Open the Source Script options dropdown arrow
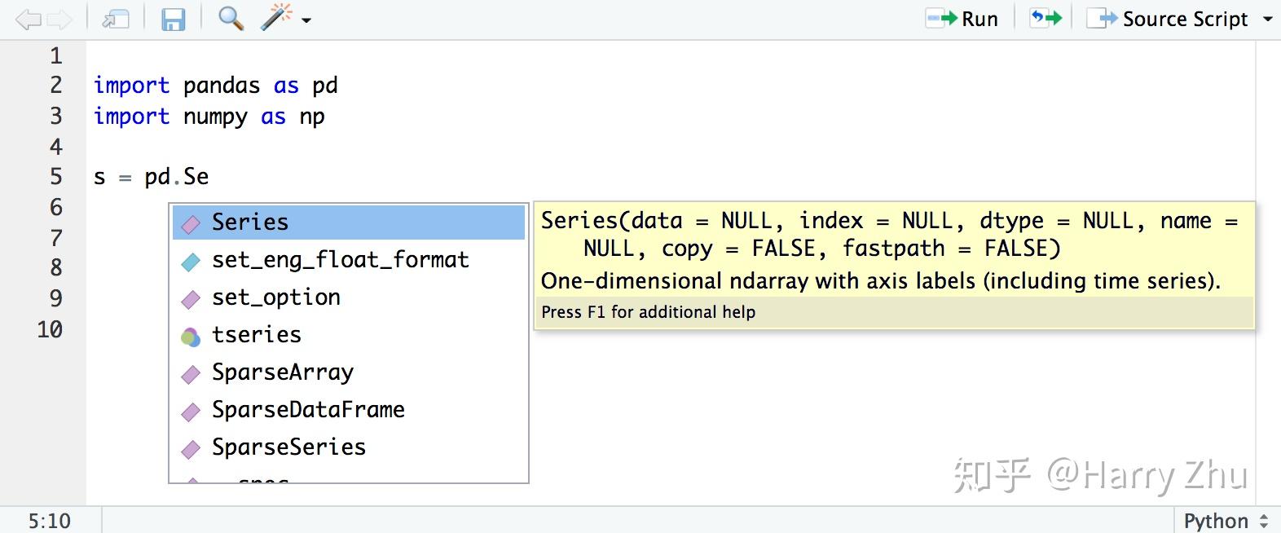The width and height of the screenshot is (1281, 533). [x=1267, y=20]
